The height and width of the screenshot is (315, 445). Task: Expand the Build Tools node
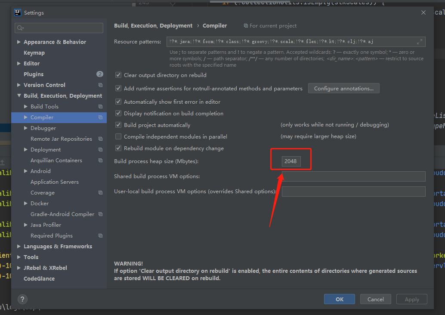pyautogui.click(x=25, y=106)
